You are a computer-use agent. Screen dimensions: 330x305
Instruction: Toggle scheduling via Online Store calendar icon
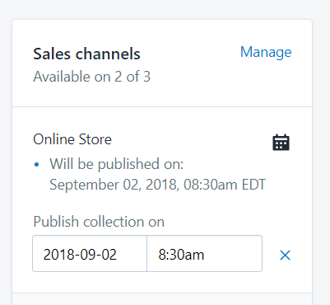coord(281,143)
